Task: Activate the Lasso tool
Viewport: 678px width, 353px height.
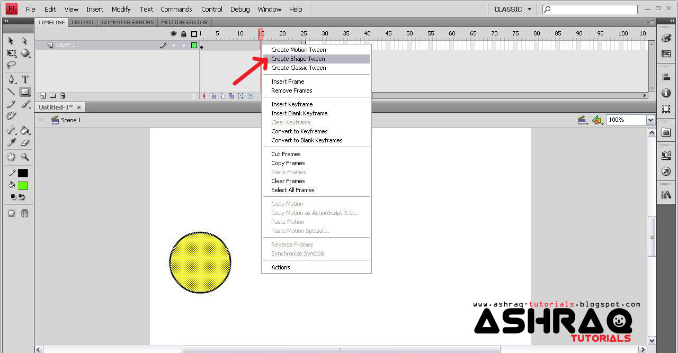Action: pyautogui.click(x=11, y=65)
